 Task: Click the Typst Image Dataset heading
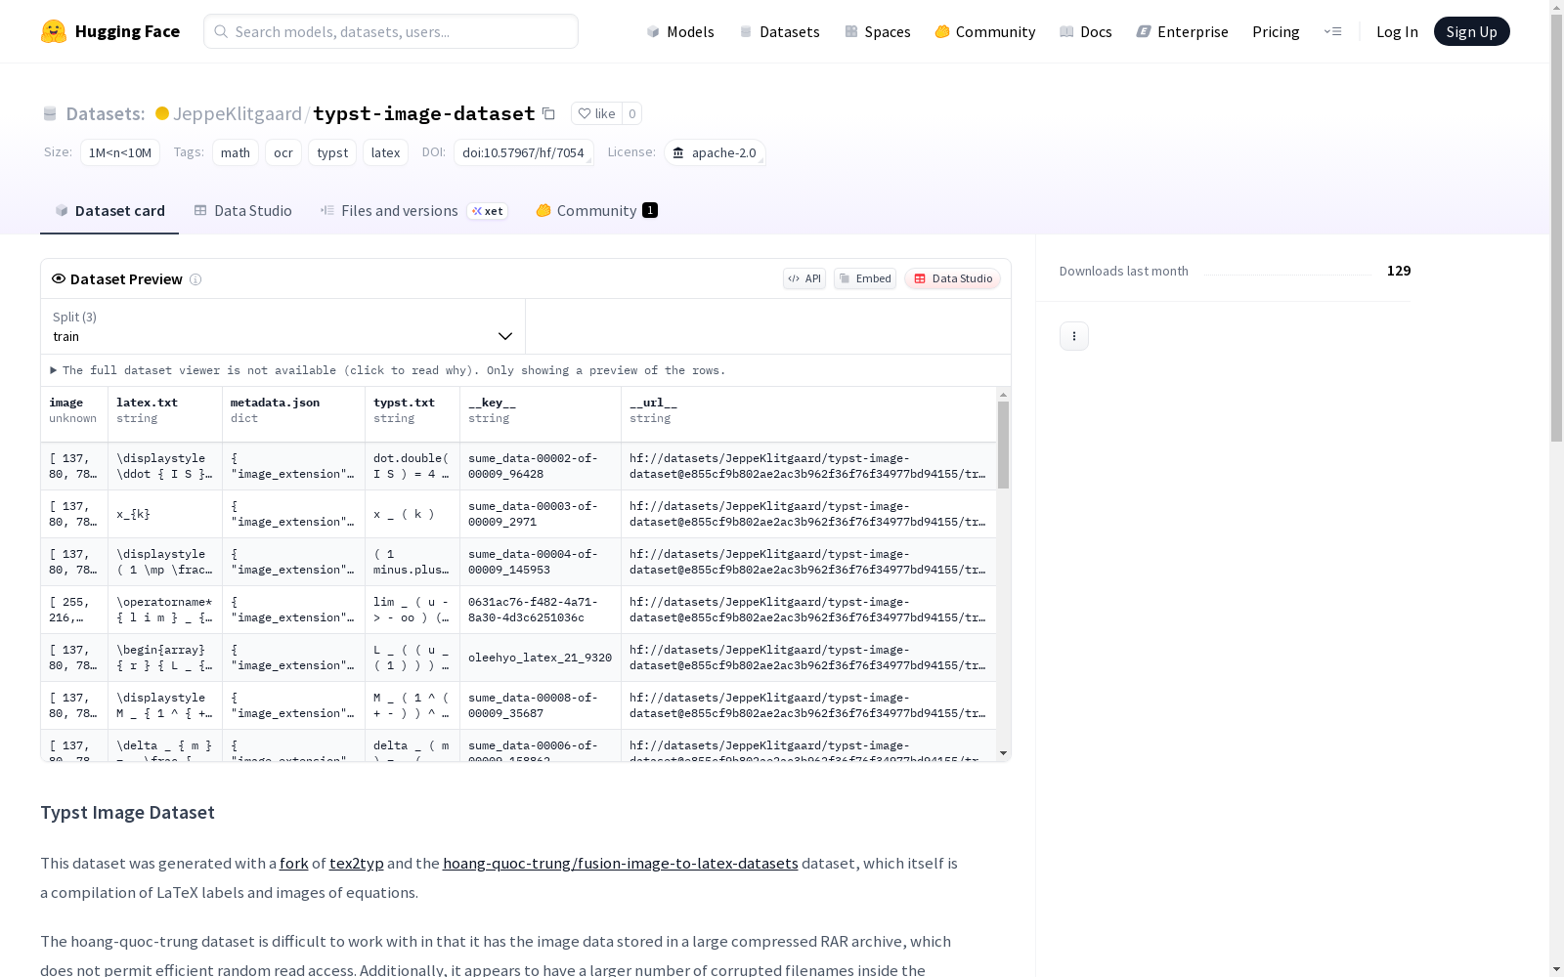(127, 813)
